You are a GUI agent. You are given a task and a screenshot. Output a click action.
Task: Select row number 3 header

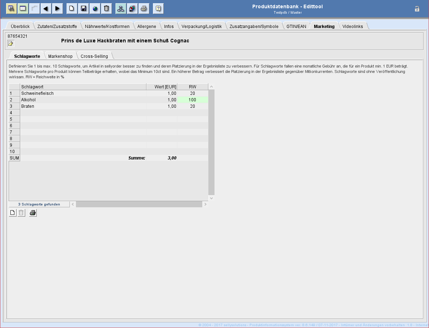pyautogui.click(x=14, y=106)
